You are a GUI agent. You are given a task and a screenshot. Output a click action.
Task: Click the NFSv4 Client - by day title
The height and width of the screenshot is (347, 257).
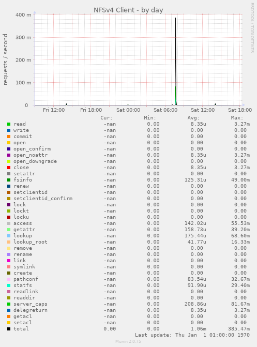click(128, 10)
